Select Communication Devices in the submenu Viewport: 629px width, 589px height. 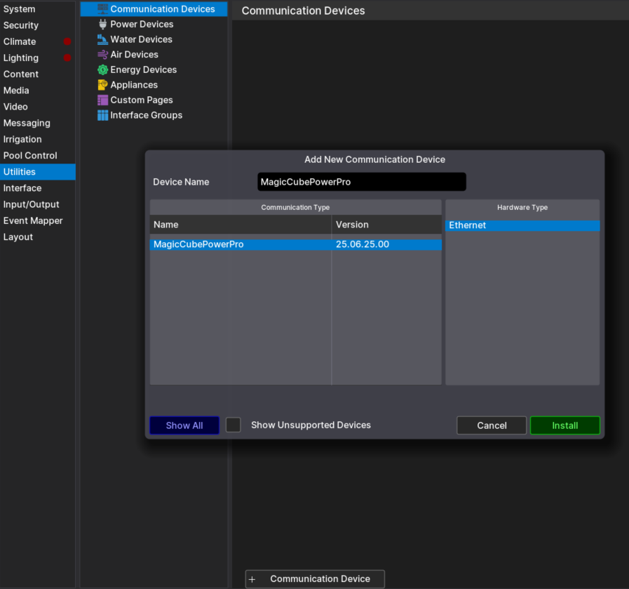pyautogui.click(x=154, y=9)
